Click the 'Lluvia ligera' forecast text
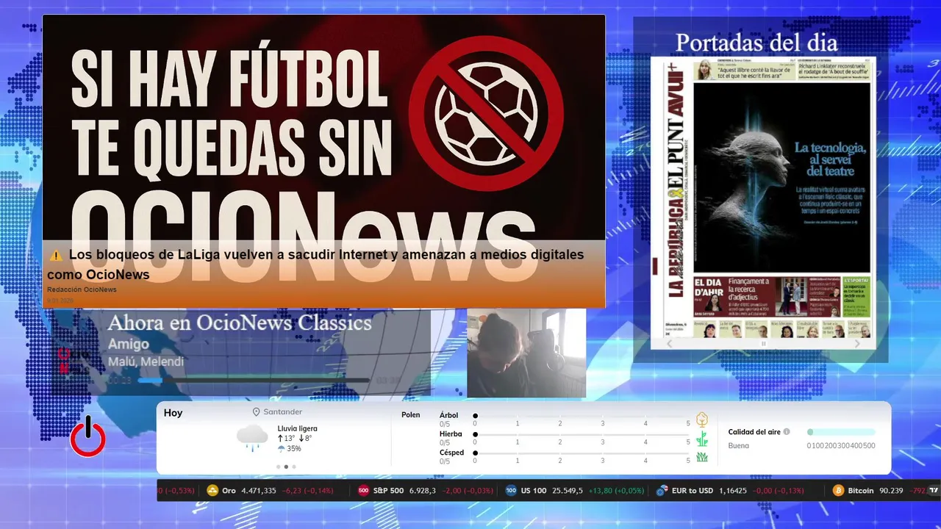941x529 pixels. coord(298,428)
